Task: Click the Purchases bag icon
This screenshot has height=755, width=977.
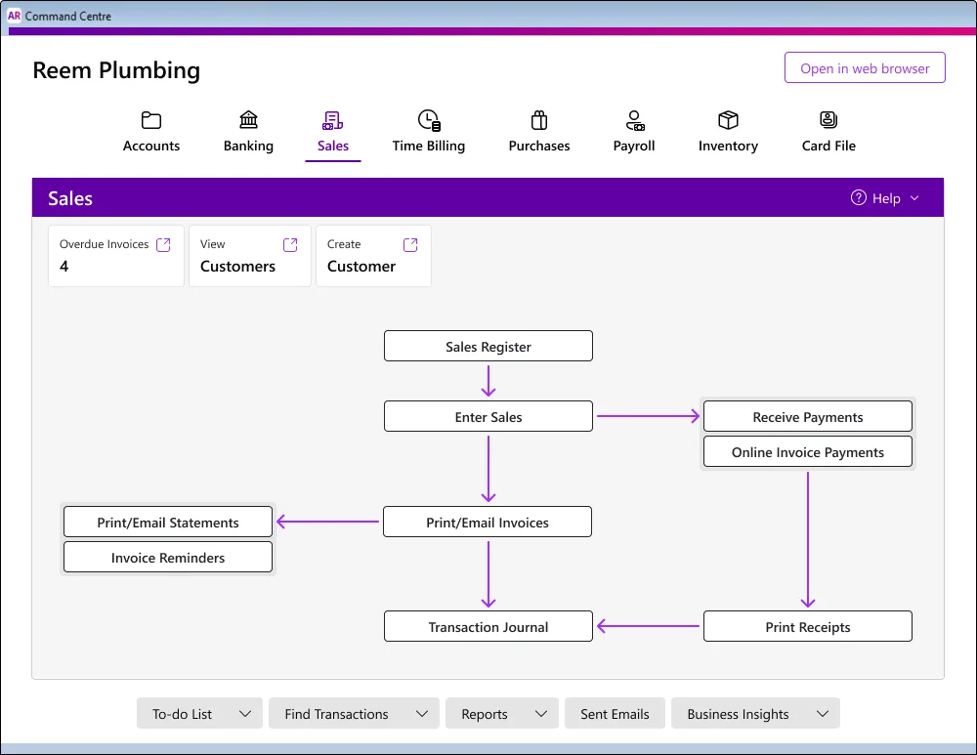Action: coord(539,119)
